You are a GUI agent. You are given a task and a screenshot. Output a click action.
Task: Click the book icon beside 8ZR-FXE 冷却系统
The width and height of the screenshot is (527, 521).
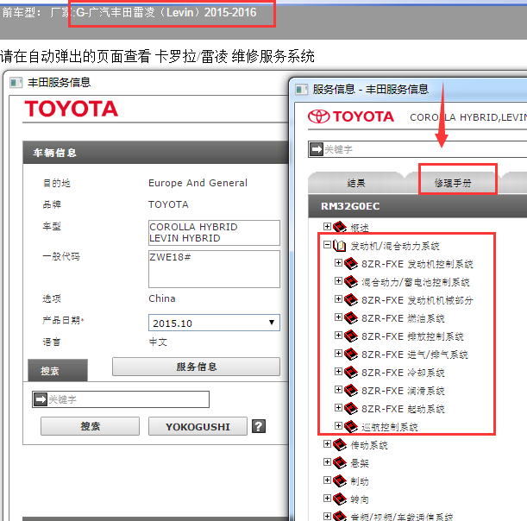[351, 373]
